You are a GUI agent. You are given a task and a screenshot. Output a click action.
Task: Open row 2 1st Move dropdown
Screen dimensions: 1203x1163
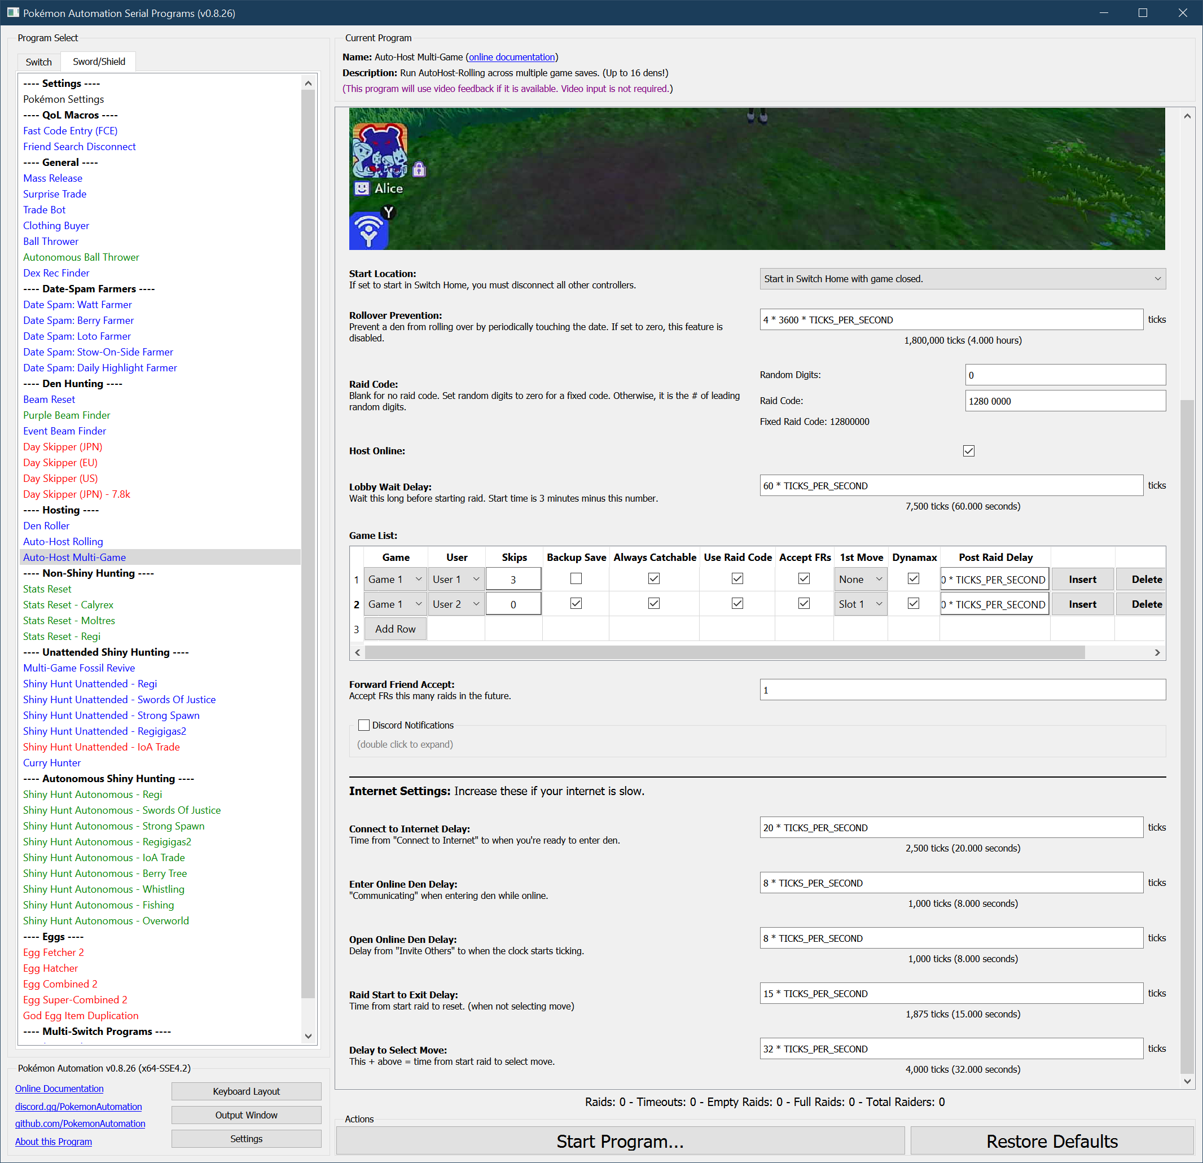click(860, 604)
